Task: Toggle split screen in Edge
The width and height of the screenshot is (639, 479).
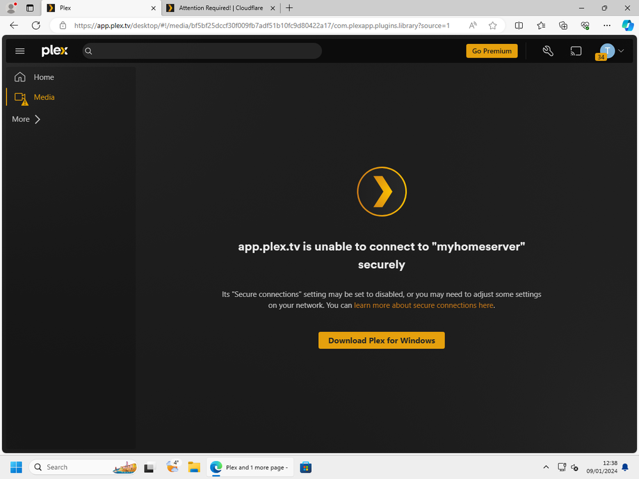Action: click(519, 26)
